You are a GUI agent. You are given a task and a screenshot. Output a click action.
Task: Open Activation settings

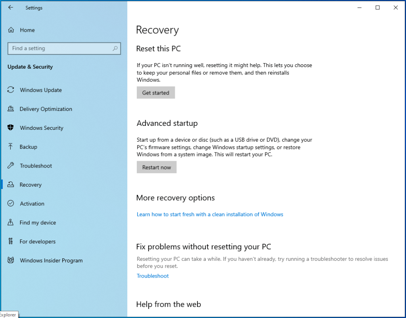(x=32, y=204)
